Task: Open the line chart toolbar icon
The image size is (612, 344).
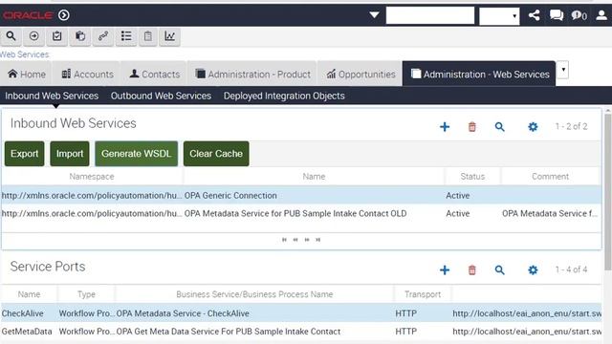Action: pyautogui.click(x=169, y=36)
